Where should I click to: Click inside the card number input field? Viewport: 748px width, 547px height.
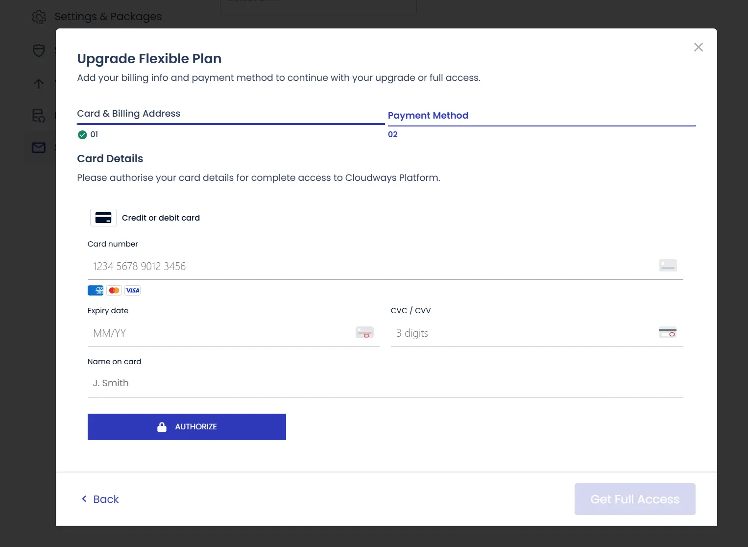coord(294,266)
